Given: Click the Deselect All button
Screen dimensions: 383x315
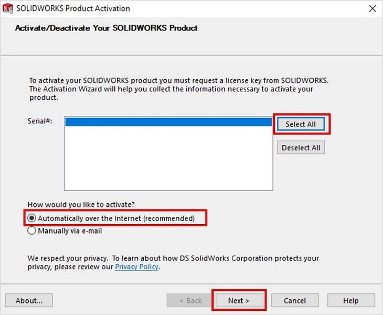Looking at the screenshot, I should pyautogui.click(x=301, y=148).
